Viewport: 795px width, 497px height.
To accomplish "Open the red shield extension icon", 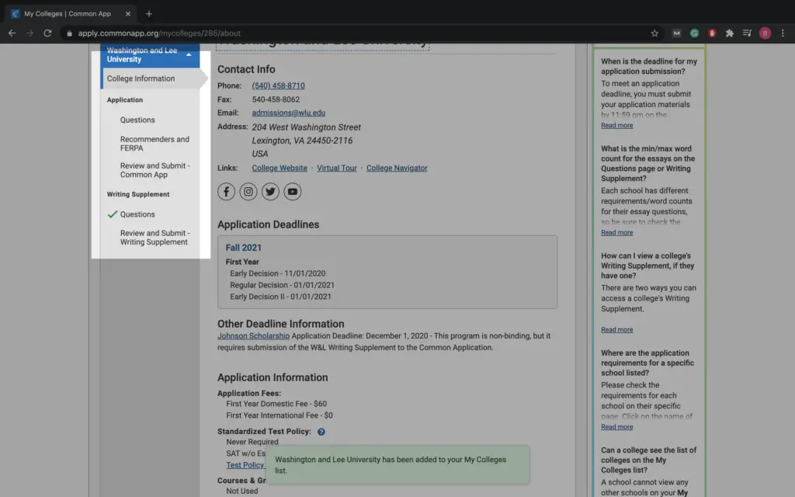I will (712, 33).
